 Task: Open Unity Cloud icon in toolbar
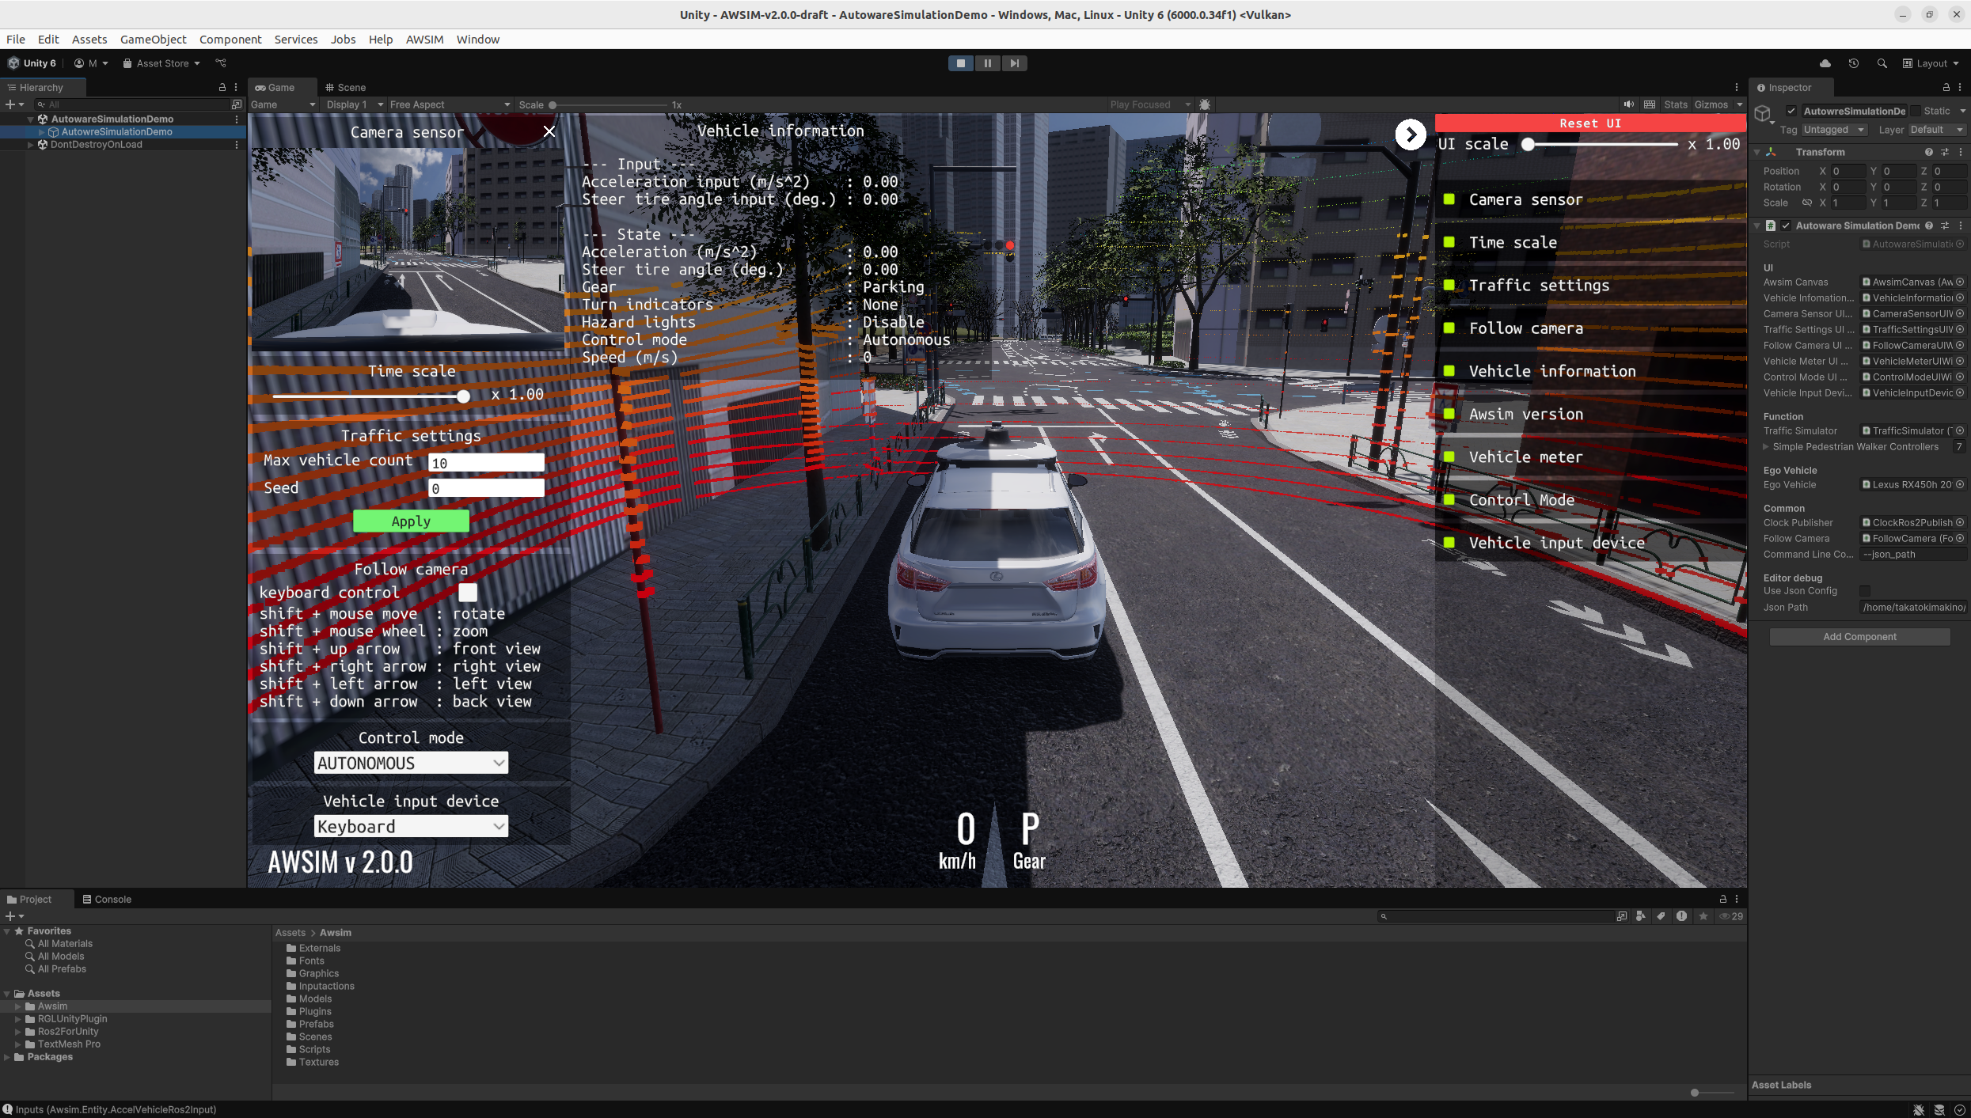tap(1825, 63)
